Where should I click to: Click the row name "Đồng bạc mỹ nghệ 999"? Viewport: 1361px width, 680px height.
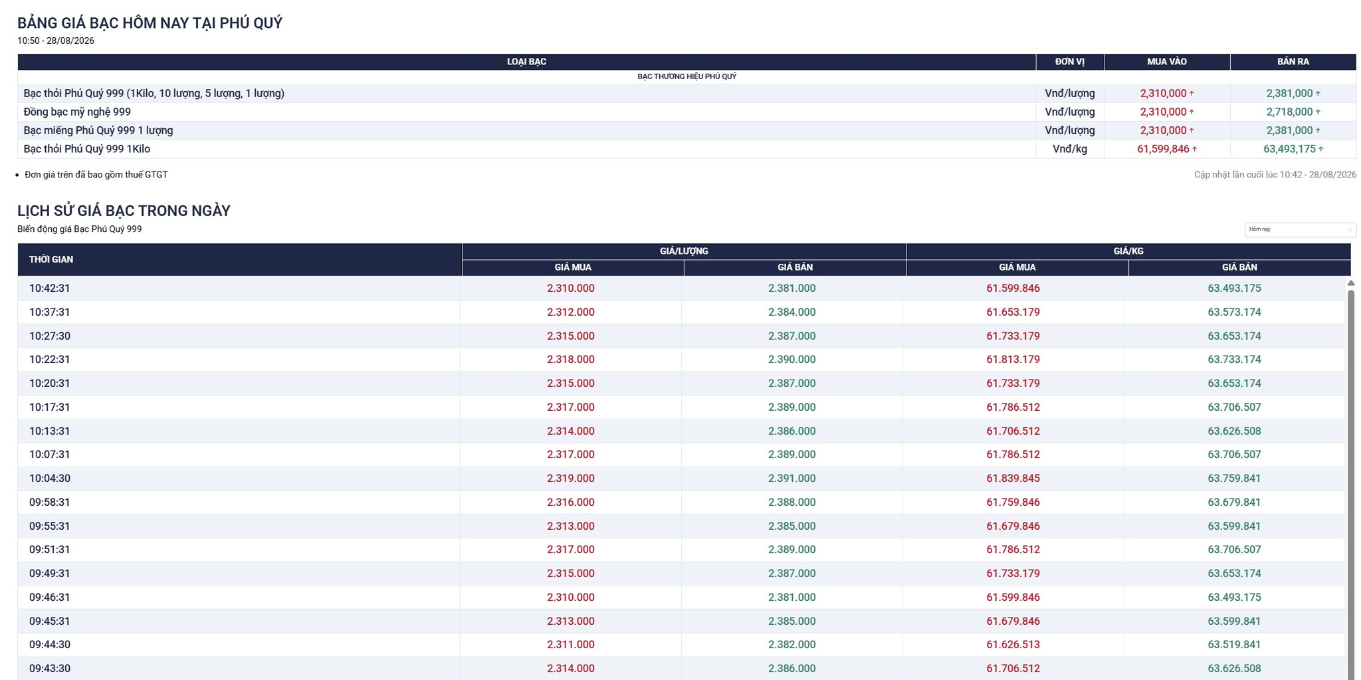pyautogui.click(x=77, y=112)
